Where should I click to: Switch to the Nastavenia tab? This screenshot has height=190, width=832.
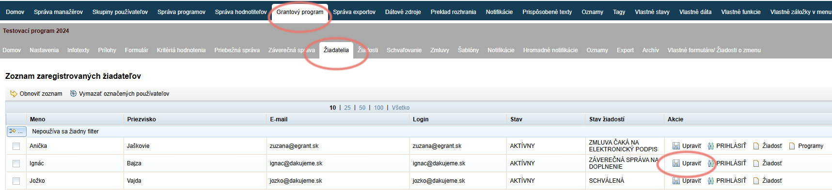44,50
